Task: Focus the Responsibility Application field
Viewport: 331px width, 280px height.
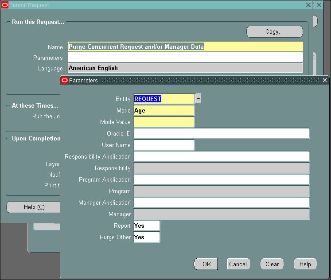Action: (222, 156)
